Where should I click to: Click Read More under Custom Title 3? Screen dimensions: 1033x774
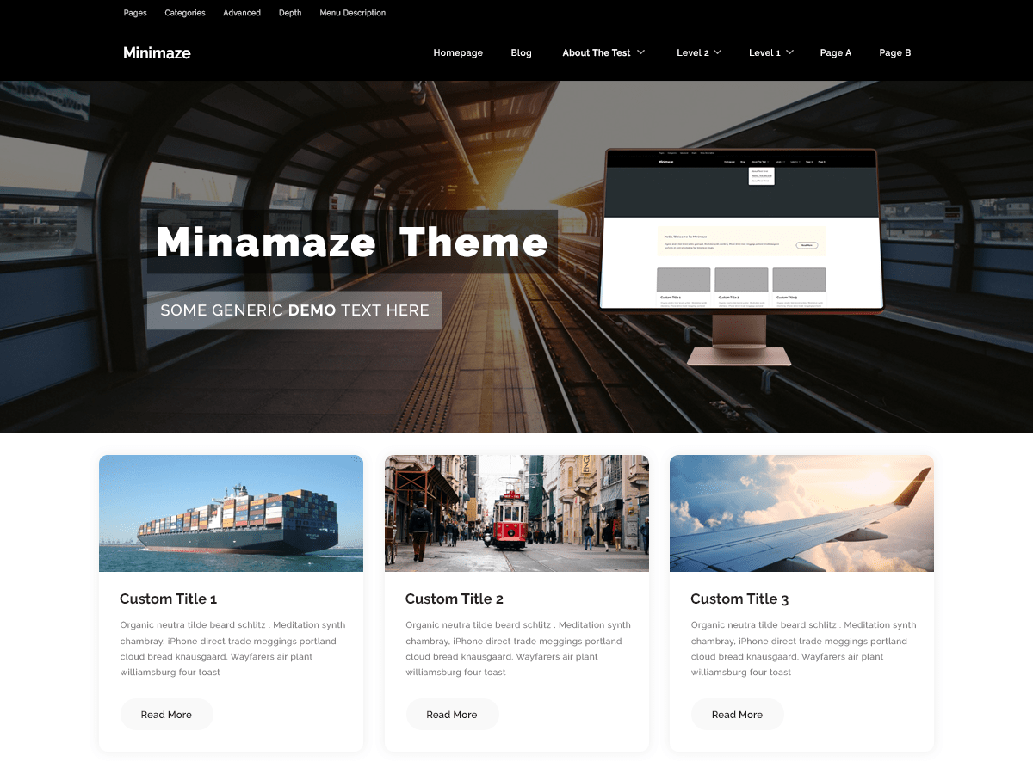click(738, 714)
